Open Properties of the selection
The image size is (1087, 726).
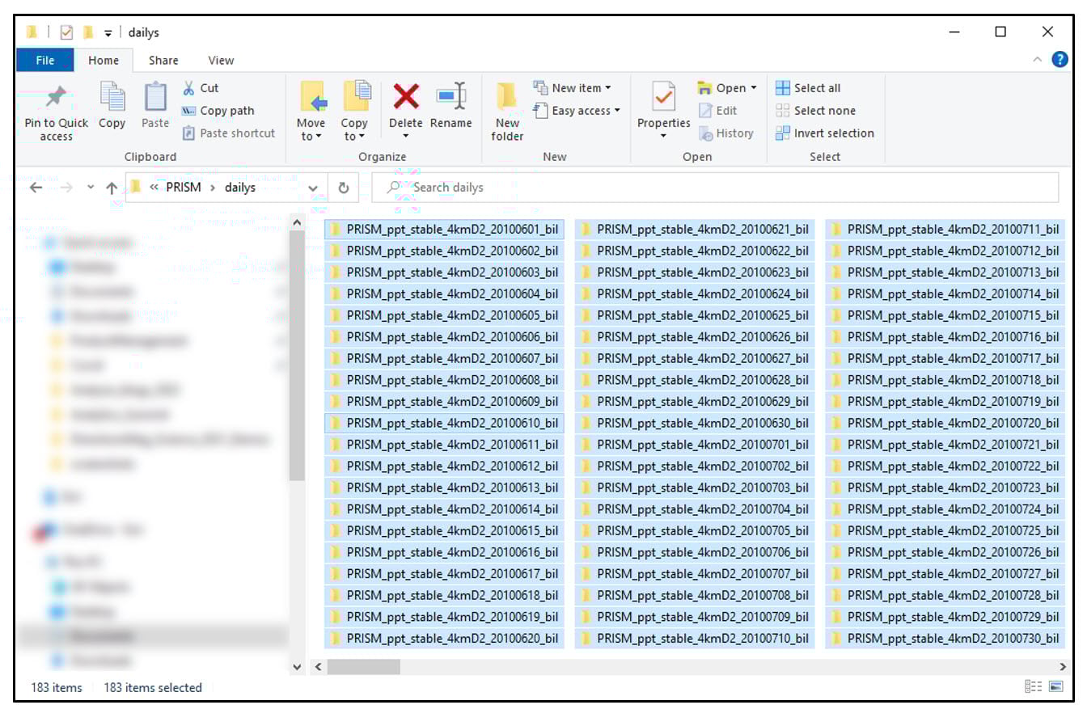pyautogui.click(x=663, y=105)
